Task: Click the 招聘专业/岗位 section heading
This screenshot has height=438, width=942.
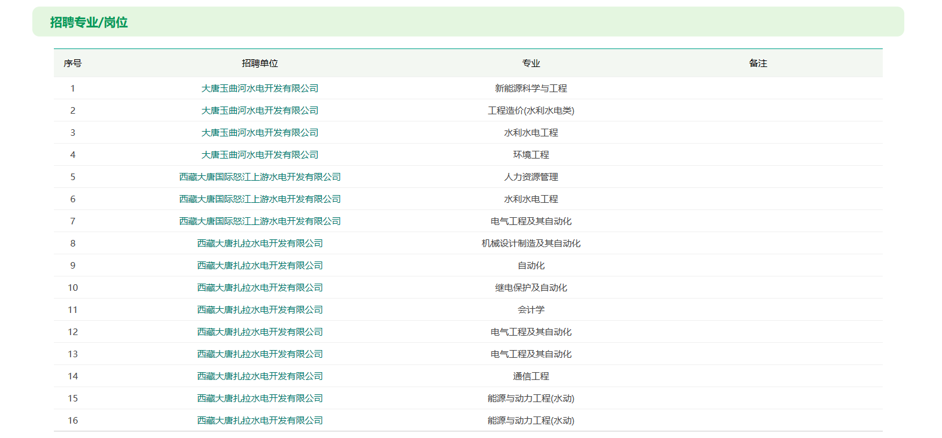Action: (x=89, y=22)
